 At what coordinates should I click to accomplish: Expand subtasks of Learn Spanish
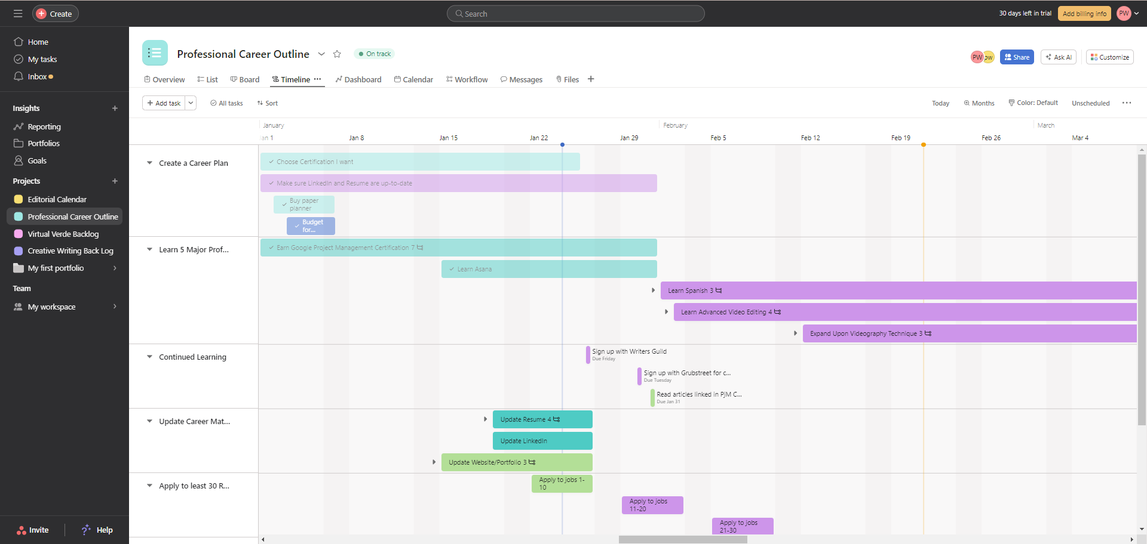point(653,290)
